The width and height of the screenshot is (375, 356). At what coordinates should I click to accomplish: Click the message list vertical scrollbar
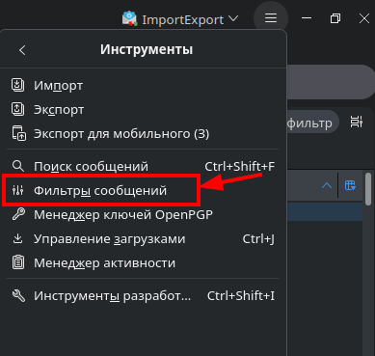368,189
